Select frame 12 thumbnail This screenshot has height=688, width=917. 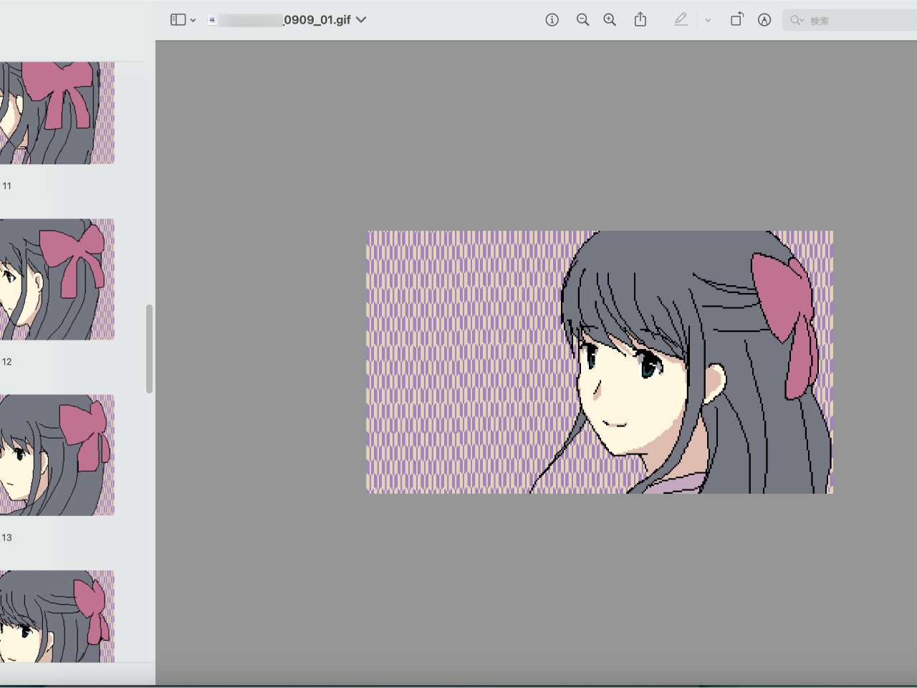coord(57,279)
